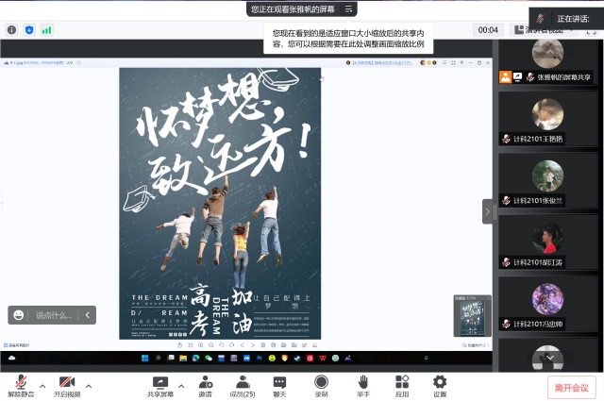Select participant tile 计科2101张俊兰

(548, 180)
